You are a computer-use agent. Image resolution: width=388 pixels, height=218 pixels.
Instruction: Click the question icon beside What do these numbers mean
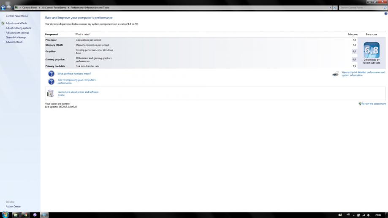pyautogui.click(x=51, y=74)
